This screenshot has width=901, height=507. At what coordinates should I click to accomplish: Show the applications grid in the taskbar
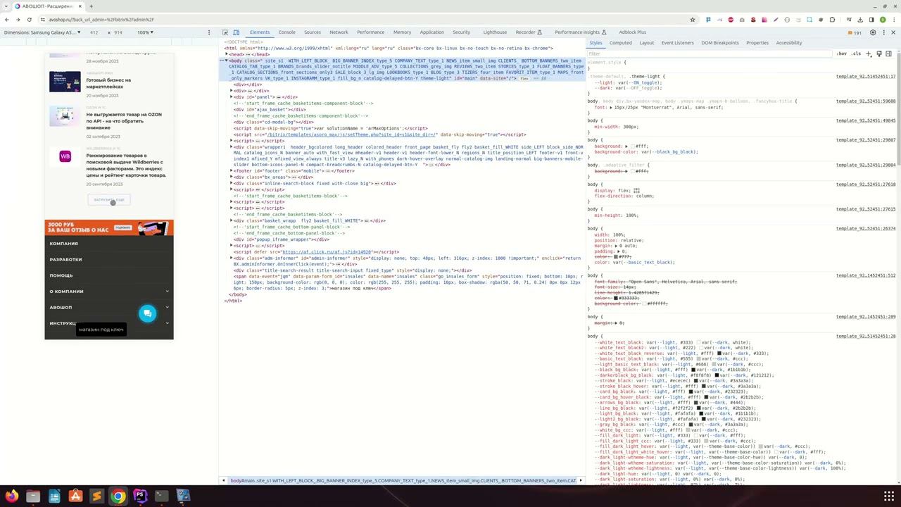[x=889, y=496]
